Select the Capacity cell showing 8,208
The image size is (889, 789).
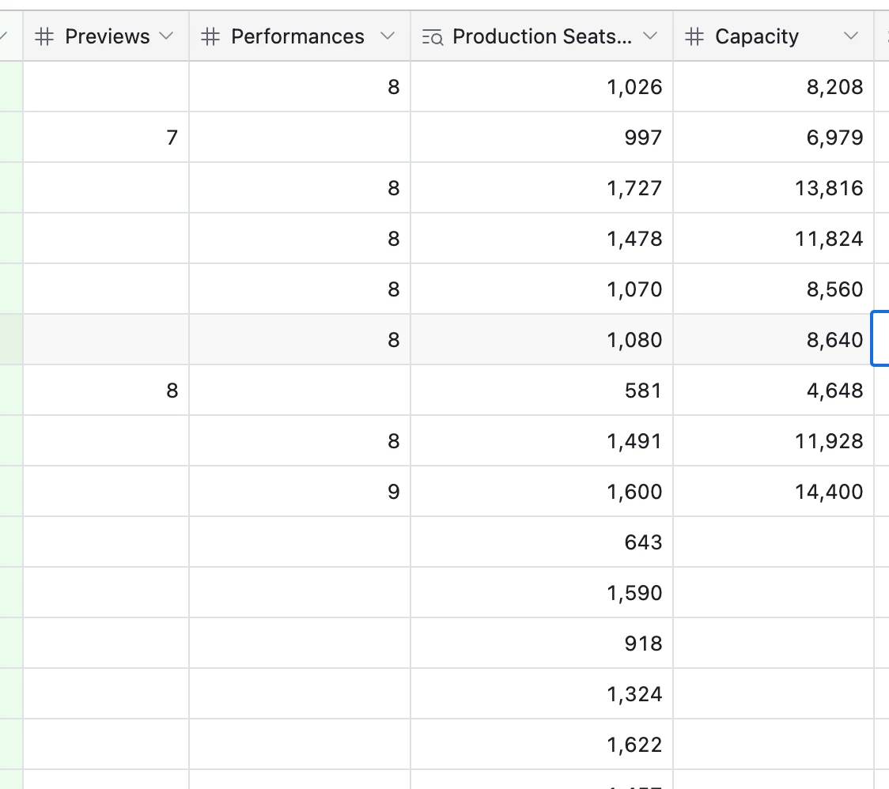click(774, 87)
